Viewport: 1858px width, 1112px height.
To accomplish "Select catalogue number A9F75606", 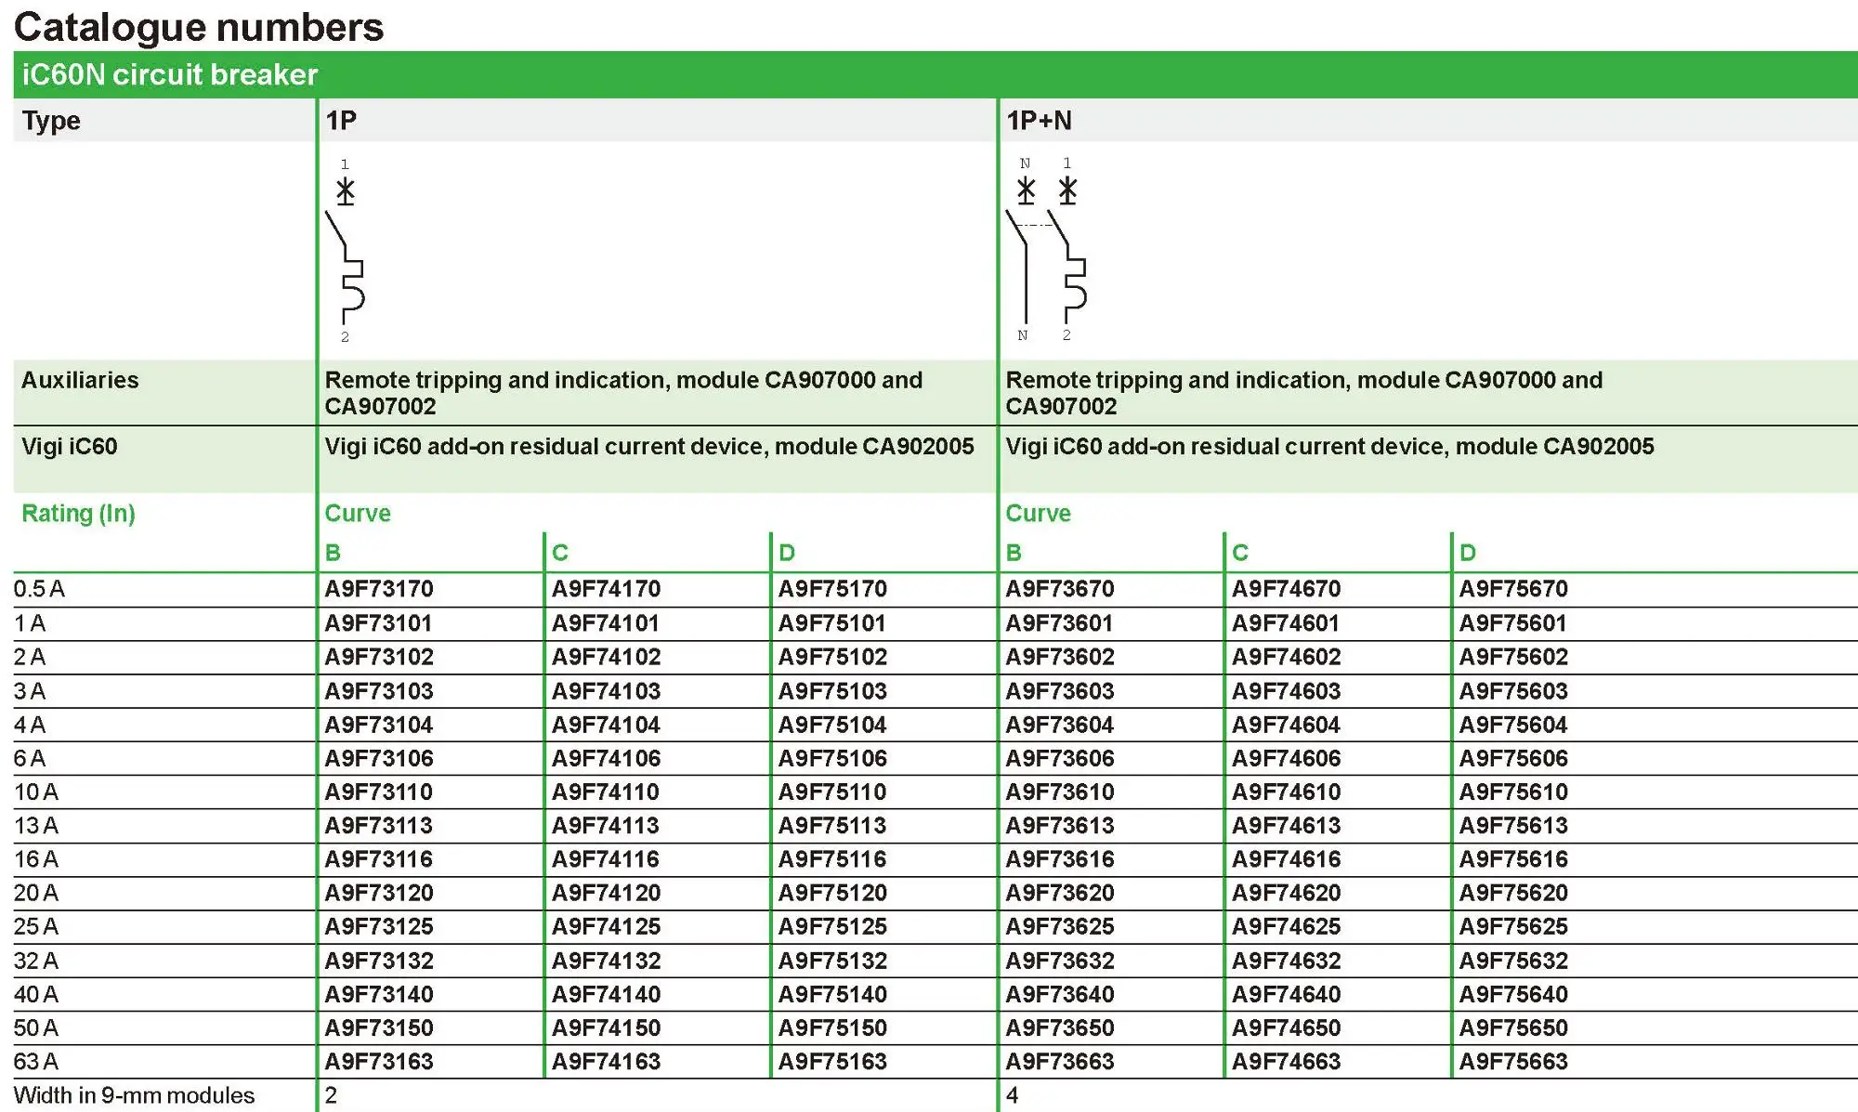I will 1513,758.
